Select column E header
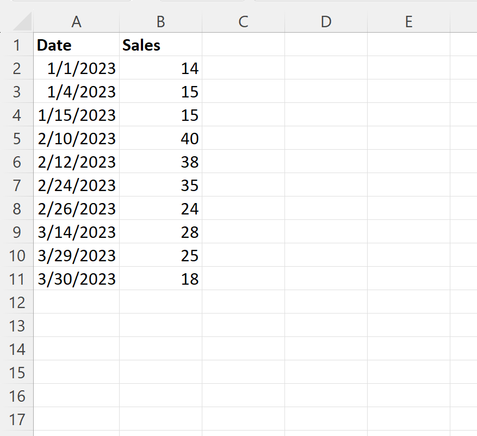 [409, 22]
